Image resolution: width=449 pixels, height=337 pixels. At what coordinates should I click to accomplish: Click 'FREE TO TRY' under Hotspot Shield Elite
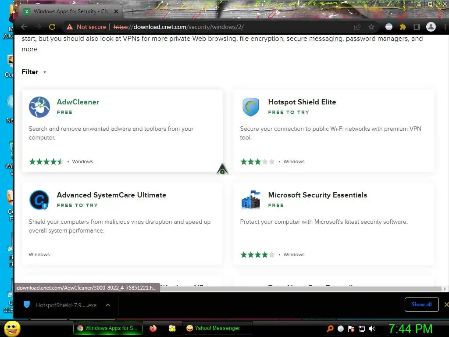(x=289, y=112)
